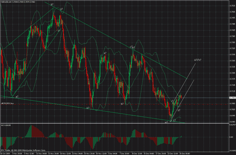236x155 pixels.
Task: Click the 0.7025 price scale label
Action: (232, 109)
